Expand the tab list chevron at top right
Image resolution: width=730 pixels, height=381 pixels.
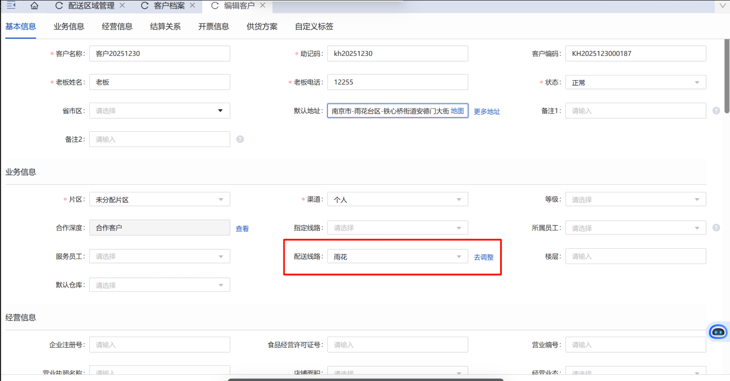tap(722, 6)
